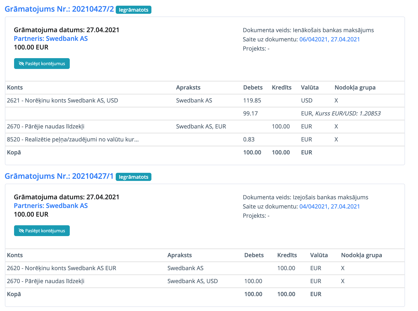Click the second Iegrāmatots status badge
This screenshot has height=311, width=418.
click(x=134, y=177)
